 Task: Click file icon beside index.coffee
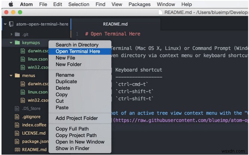coord(17,125)
